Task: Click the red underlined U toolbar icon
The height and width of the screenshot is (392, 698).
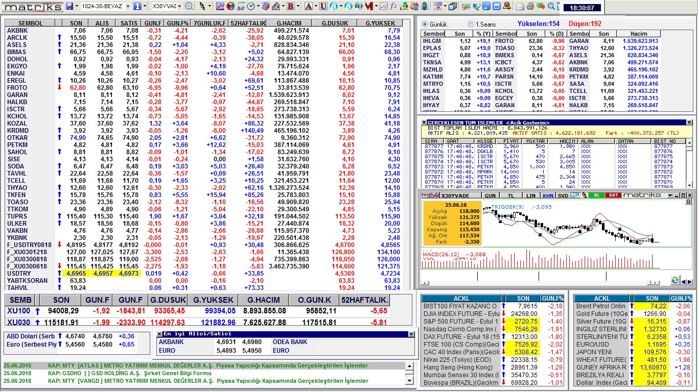Action: (323, 6)
